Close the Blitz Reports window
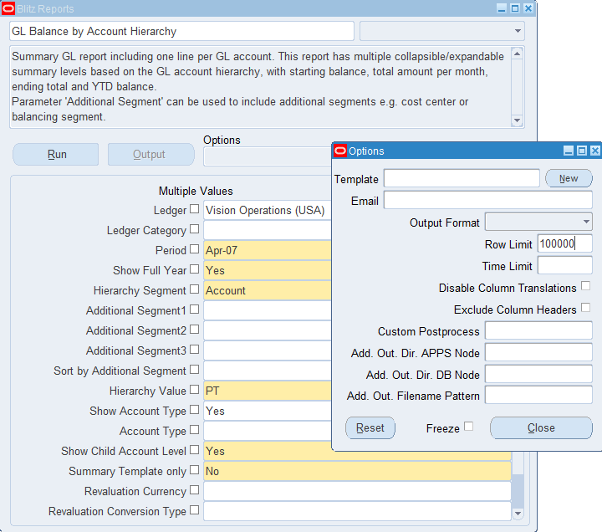The height and width of the screenshot is (532, 602). pyautogui.click(x=528, y=8)
